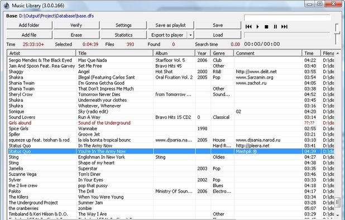Select Status Quo In The Army Now
This screenshot has height=220, width=345.
point(171,146)
